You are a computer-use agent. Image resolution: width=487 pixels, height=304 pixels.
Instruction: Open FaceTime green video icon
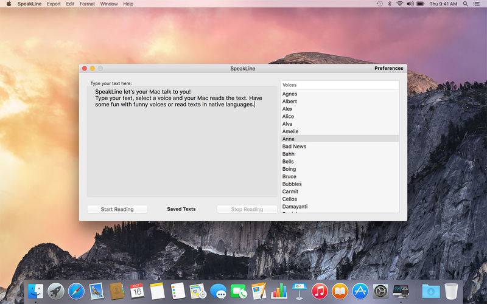(239, 291)
